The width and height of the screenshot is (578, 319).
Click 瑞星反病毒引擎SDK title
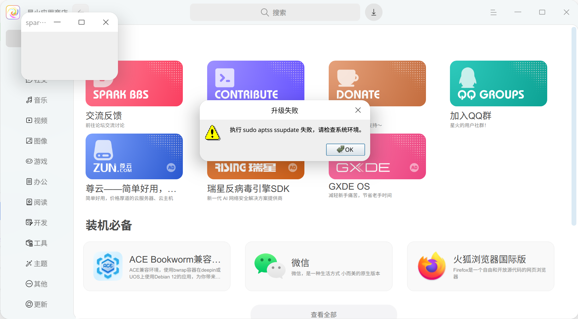tap(248, 189)
